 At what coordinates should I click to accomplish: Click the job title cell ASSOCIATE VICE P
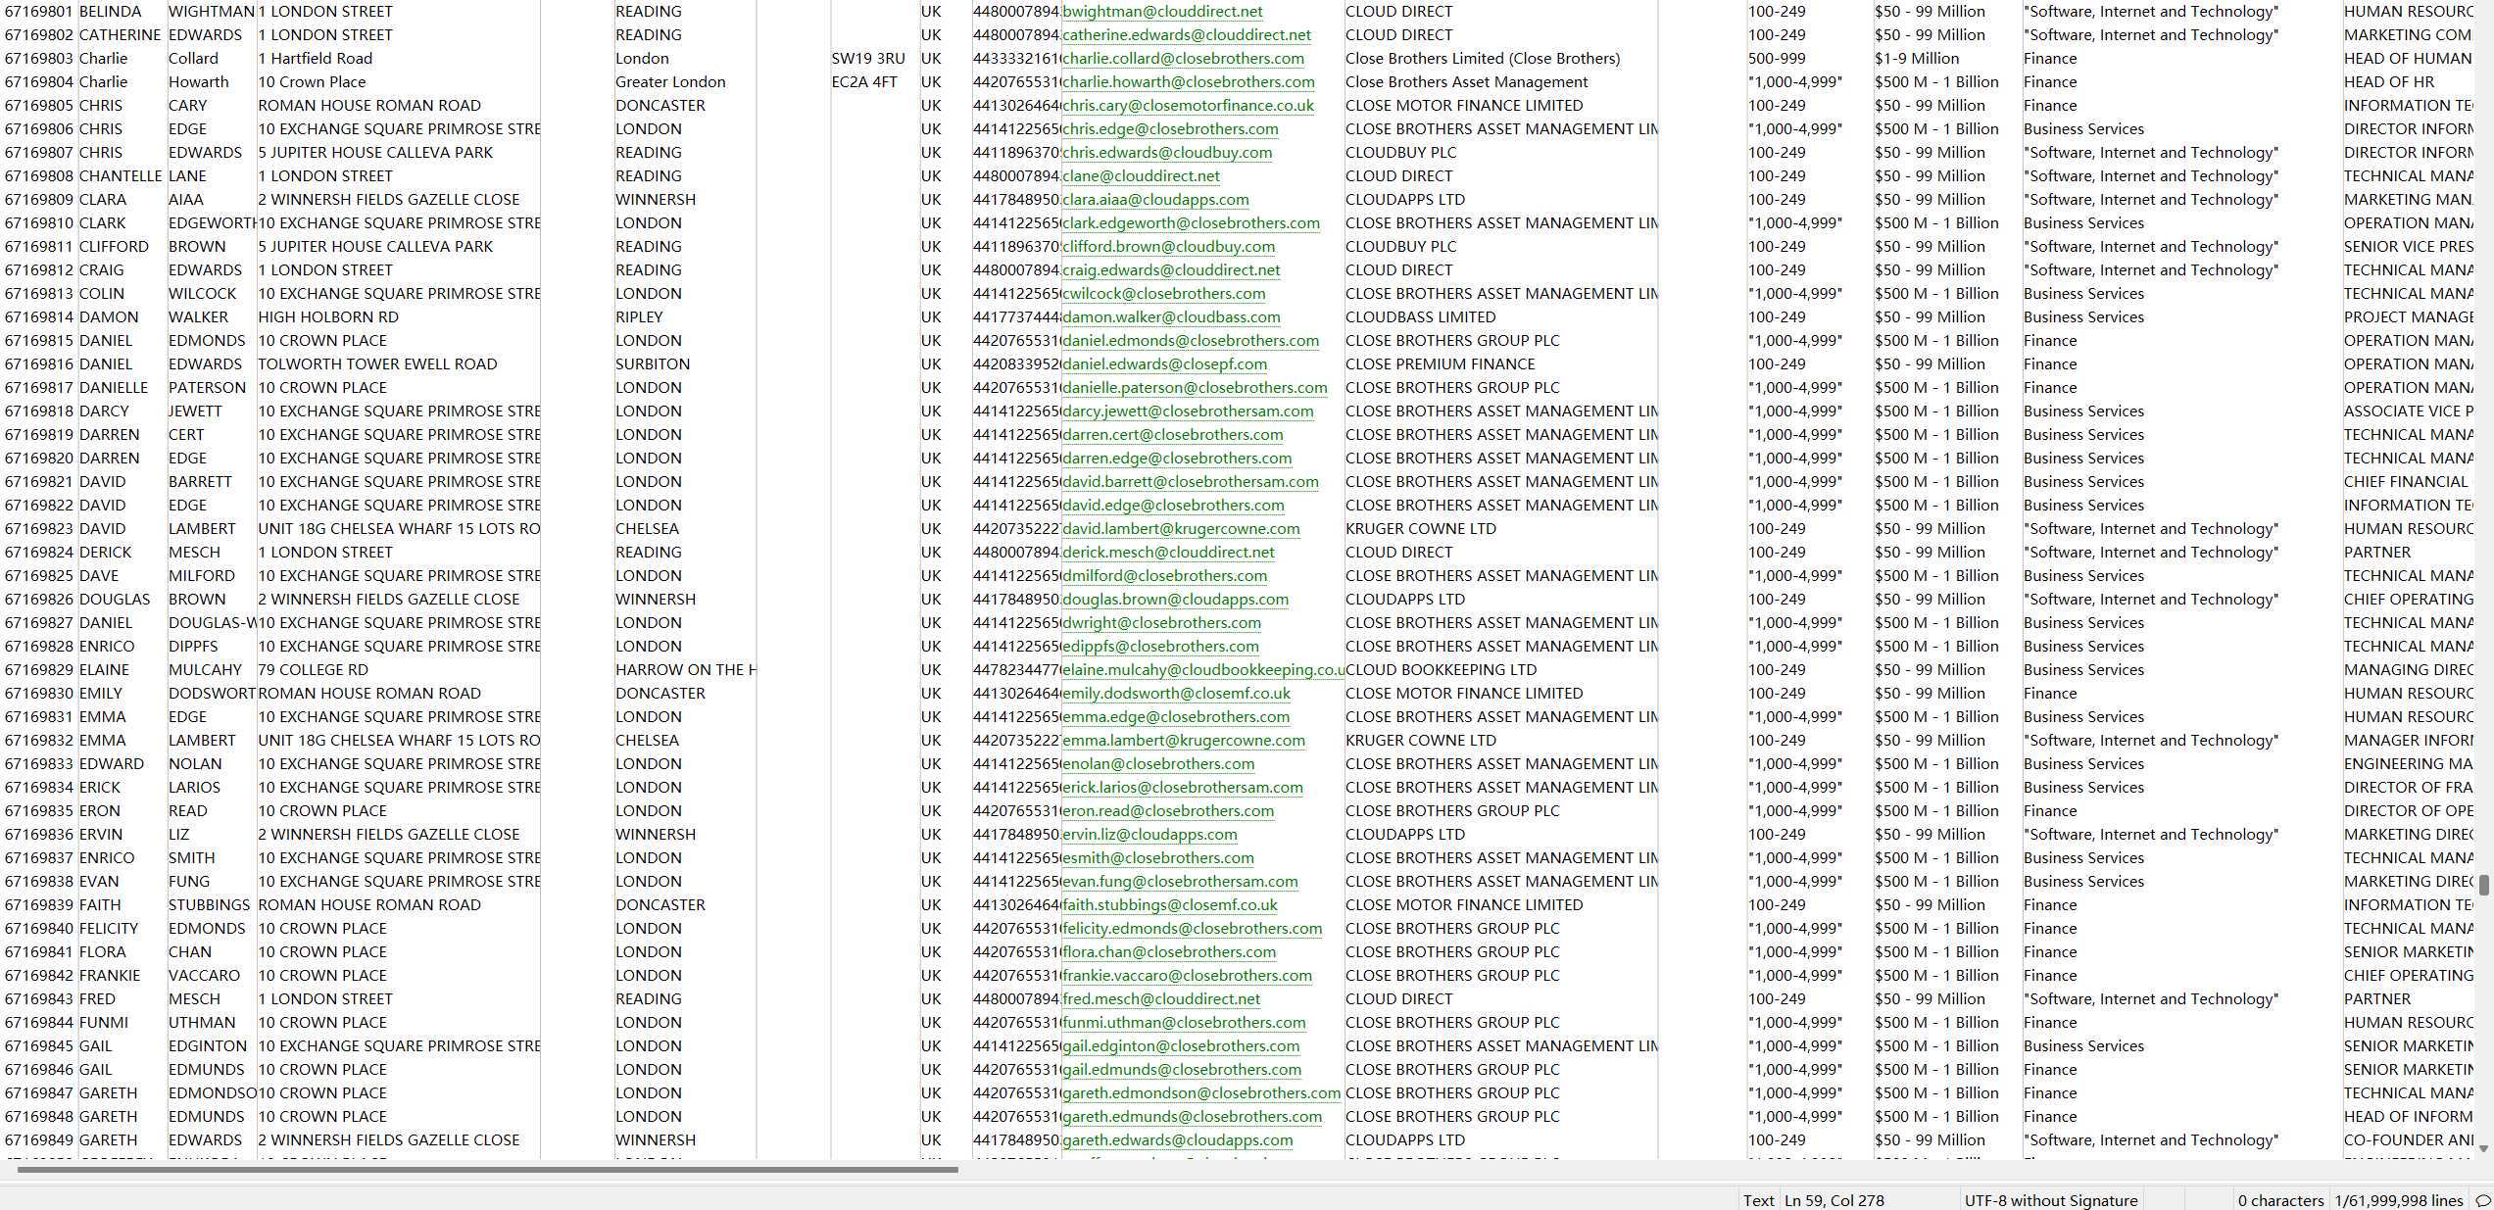tap(2409, 411)
